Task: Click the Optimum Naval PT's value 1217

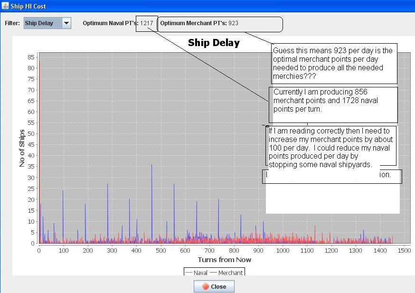Action: coord(147,23)
